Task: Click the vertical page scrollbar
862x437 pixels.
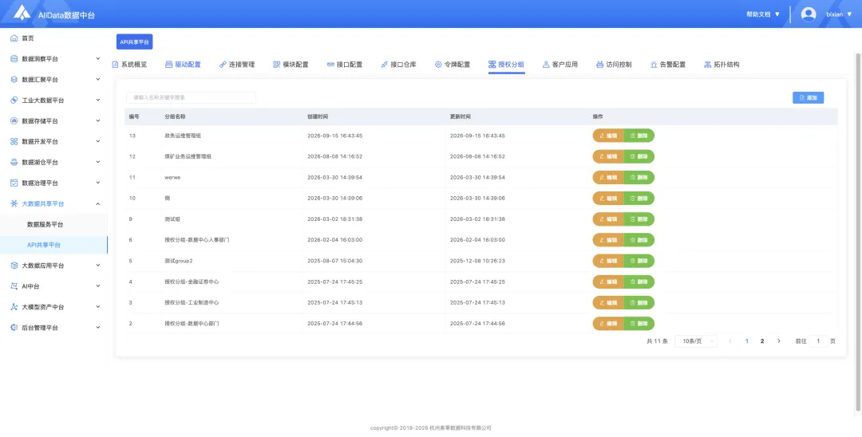Action: pos(858,230)
